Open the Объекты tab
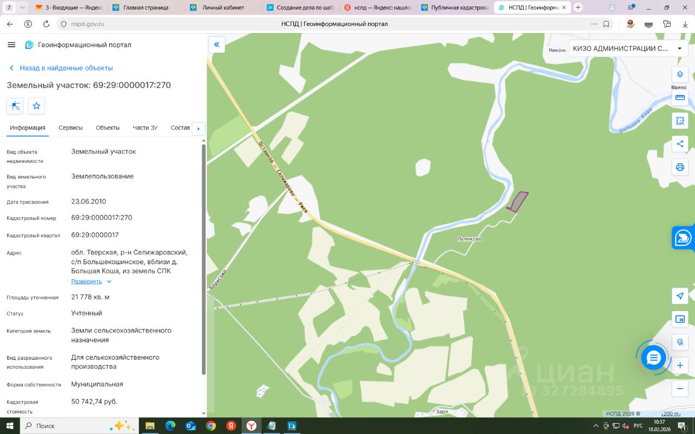 [108, 128]
